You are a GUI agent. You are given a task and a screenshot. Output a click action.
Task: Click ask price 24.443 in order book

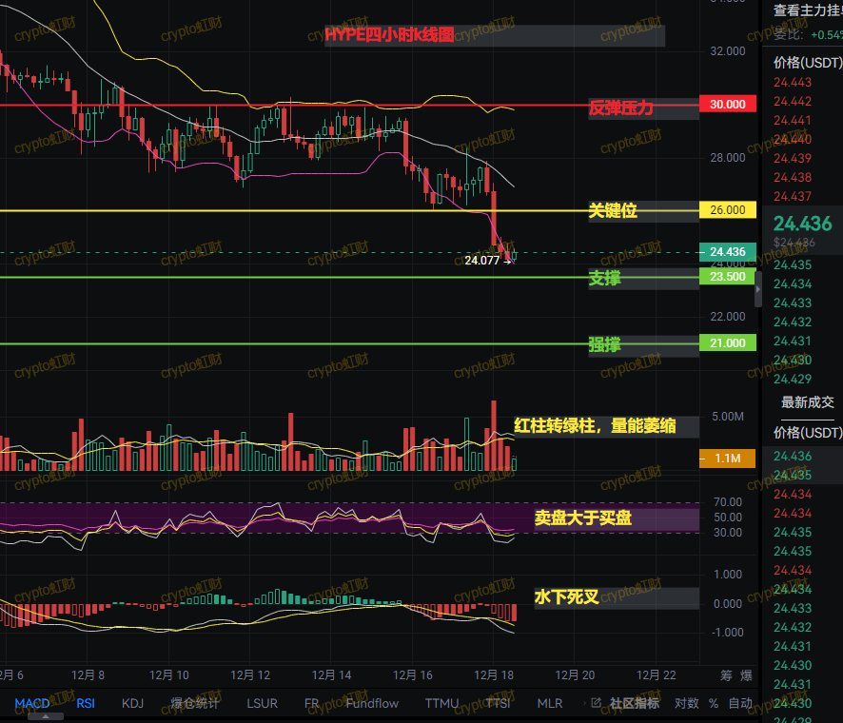click(793, 82)
